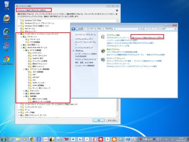The height and width of the screenshot is (142, 189).
Task: Click キャンセル in the Windows Features dialog
Action: (112, 120)
